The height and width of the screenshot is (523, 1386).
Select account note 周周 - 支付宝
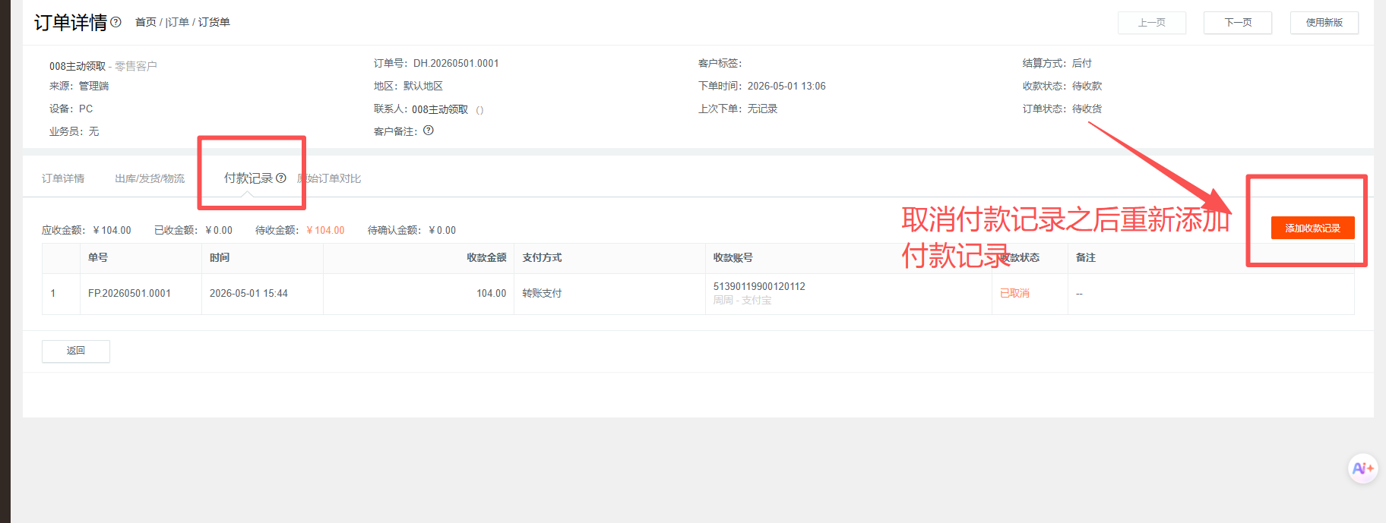(742, 300)
